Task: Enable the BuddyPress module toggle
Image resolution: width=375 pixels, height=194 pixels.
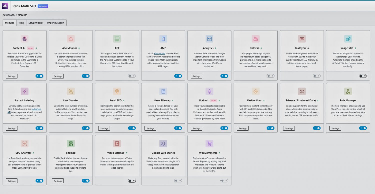Action: (x=317, y=76)
